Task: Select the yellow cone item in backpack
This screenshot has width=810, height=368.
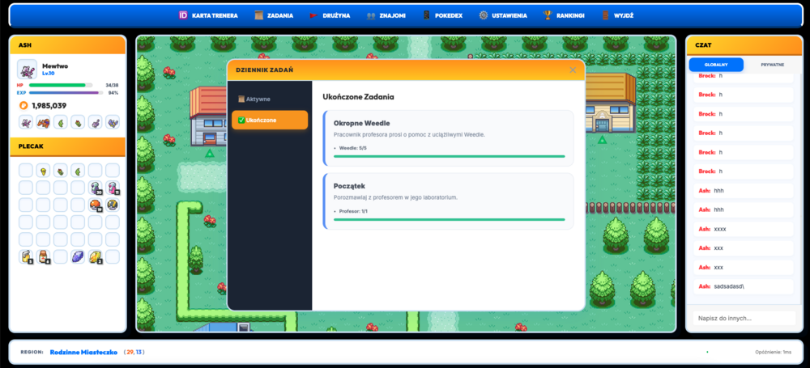Action: point(44,170)
